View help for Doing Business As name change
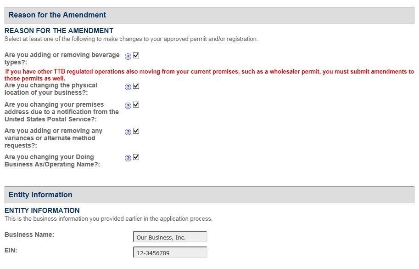Viewport: 419px width, 269px height. [x=128, y=158]
